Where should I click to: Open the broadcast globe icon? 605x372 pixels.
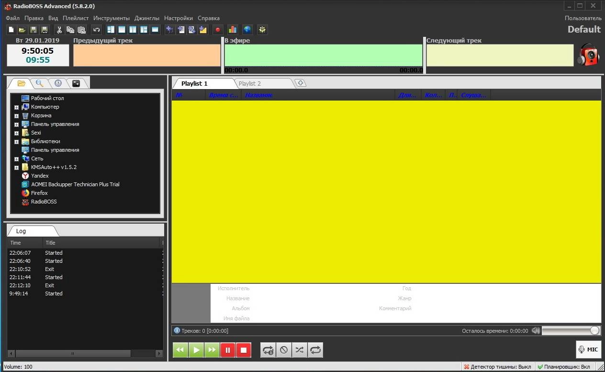point(247,30)
